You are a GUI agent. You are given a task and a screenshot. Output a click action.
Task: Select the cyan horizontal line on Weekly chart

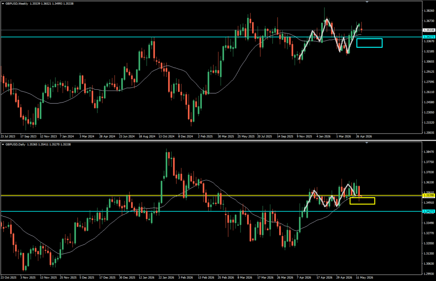click(x=211, y=37)
